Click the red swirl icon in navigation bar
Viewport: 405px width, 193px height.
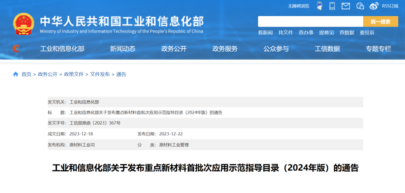point(17,49)
